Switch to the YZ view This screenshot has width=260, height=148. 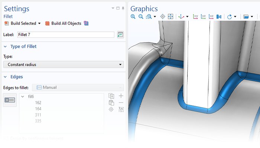(203, 17)
